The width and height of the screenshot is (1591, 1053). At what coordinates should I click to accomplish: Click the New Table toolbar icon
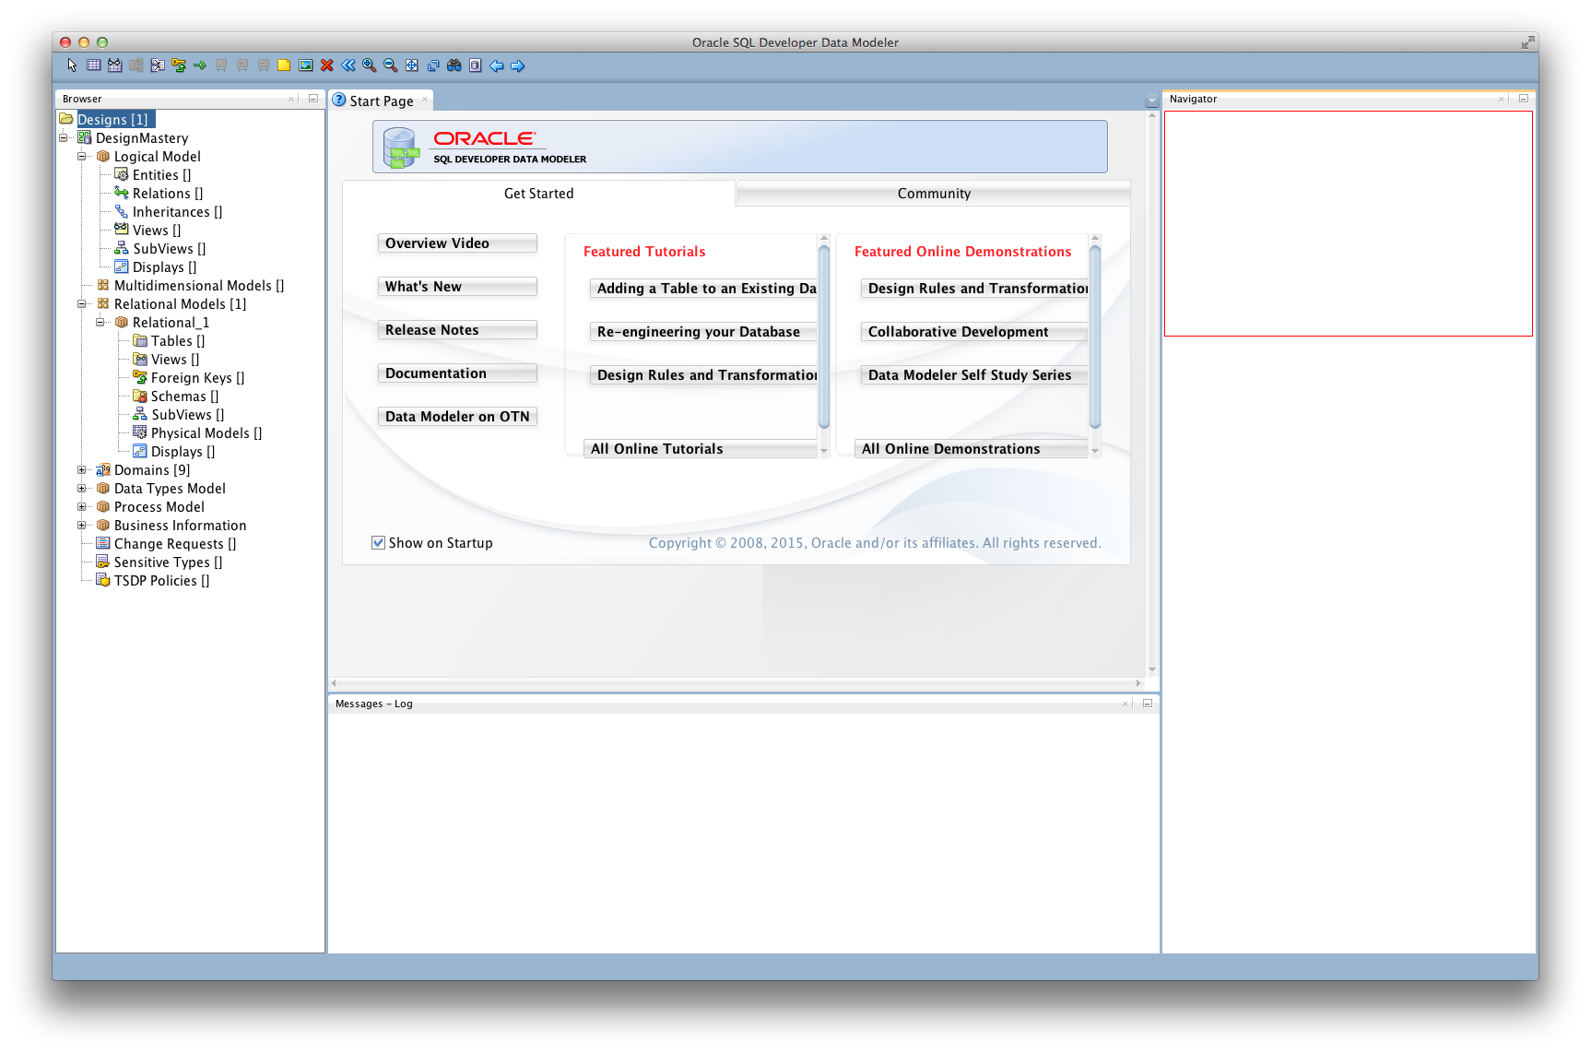[x=93, y=65]
